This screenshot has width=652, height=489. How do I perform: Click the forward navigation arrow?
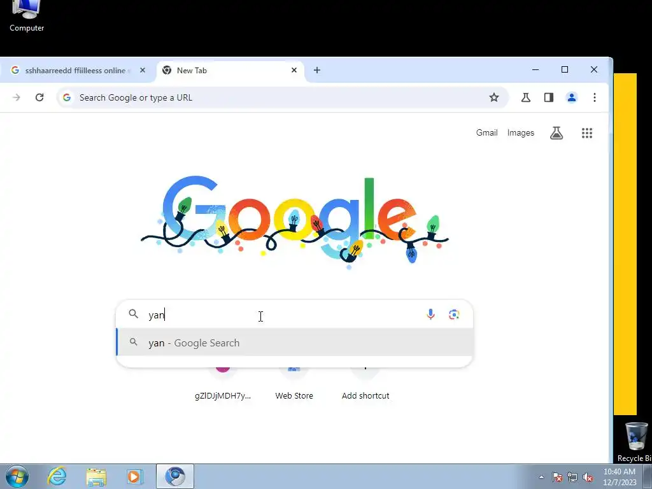pyautogui.click(x=17, y=97)
